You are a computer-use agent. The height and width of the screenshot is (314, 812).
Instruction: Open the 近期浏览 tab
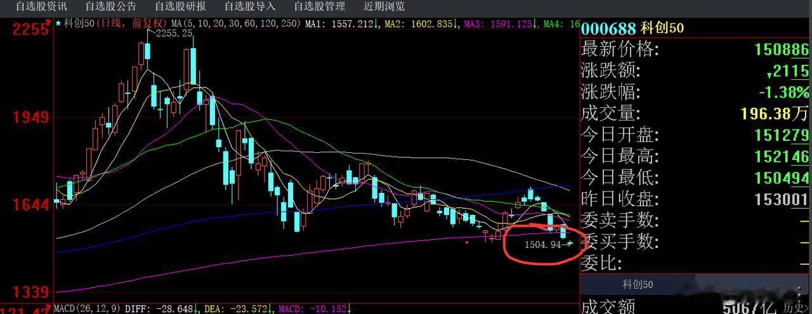(384, 6)
